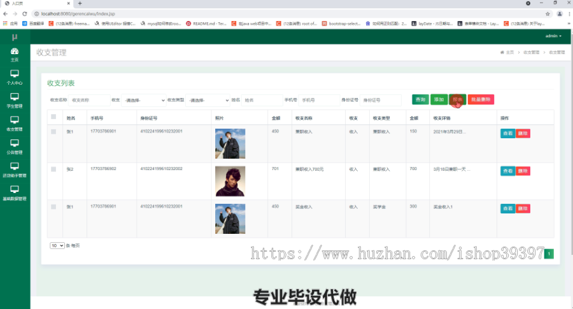This screenshot has height=309, width=573.
Task: Open the layDate bookmark
Action: point(432,24)
